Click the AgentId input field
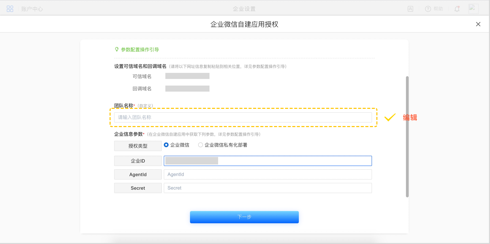Screen dimensions: 490x244 (x=268, y=174)
